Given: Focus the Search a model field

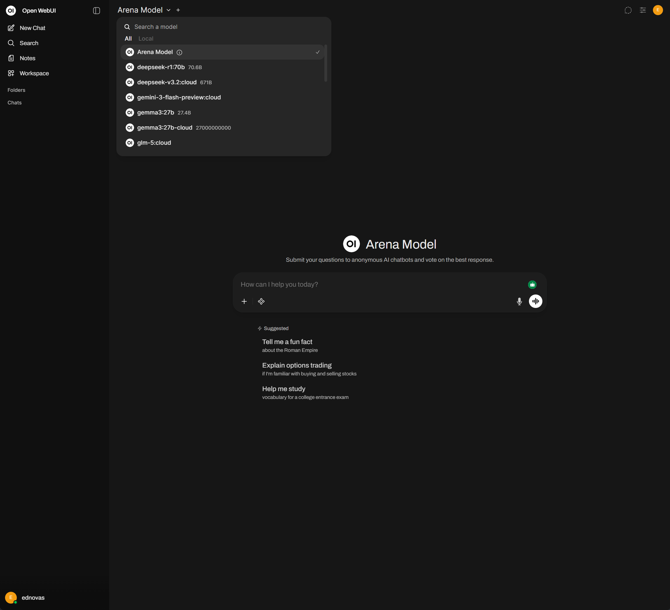Looking at the screenshot, I should (x=226, y=27).
